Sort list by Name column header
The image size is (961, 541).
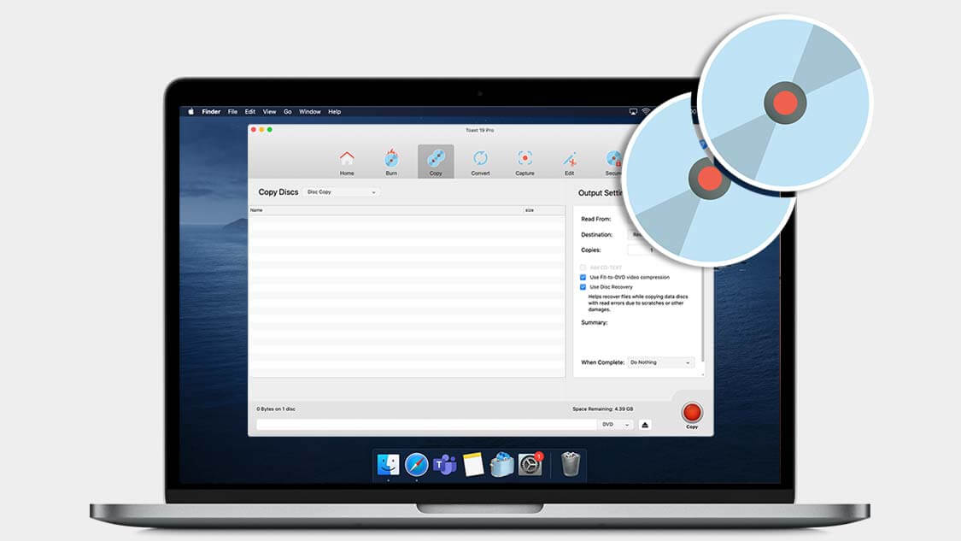click(x=384, y=210)
